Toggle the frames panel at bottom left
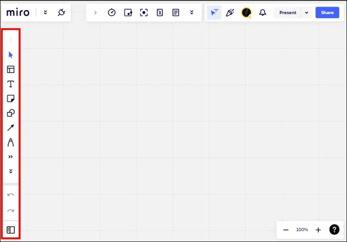This screenshot has width=347, height=242. point(11,230)
